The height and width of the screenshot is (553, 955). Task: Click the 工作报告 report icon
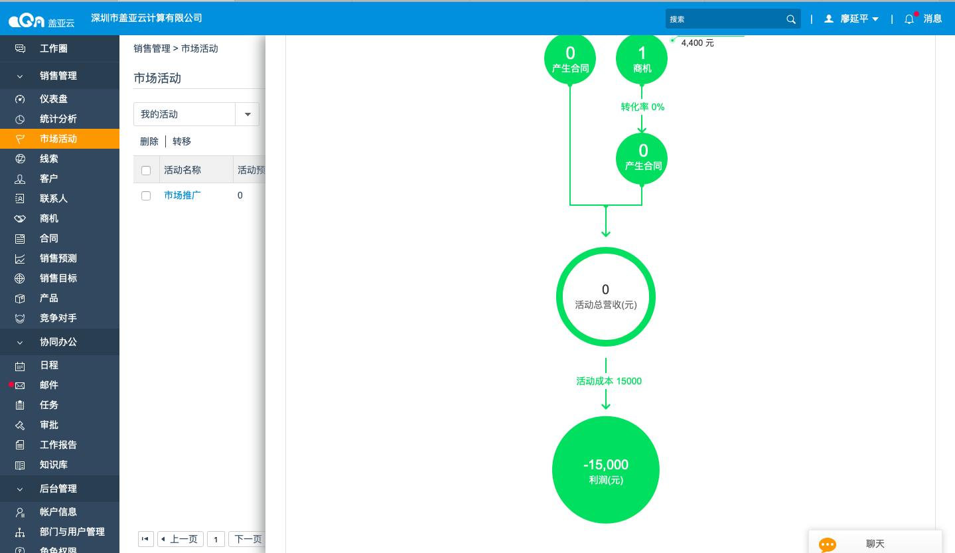pos(20,445)
